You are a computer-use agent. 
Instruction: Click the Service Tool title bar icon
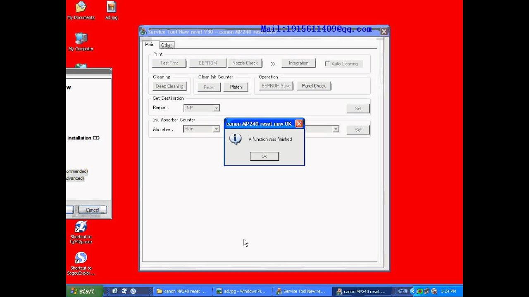[143, 32]
